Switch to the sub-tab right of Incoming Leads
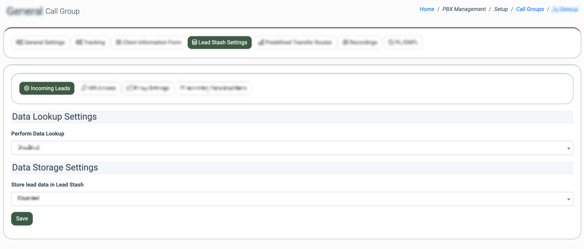Screen dimensions: 584x249 pos(99,88)
